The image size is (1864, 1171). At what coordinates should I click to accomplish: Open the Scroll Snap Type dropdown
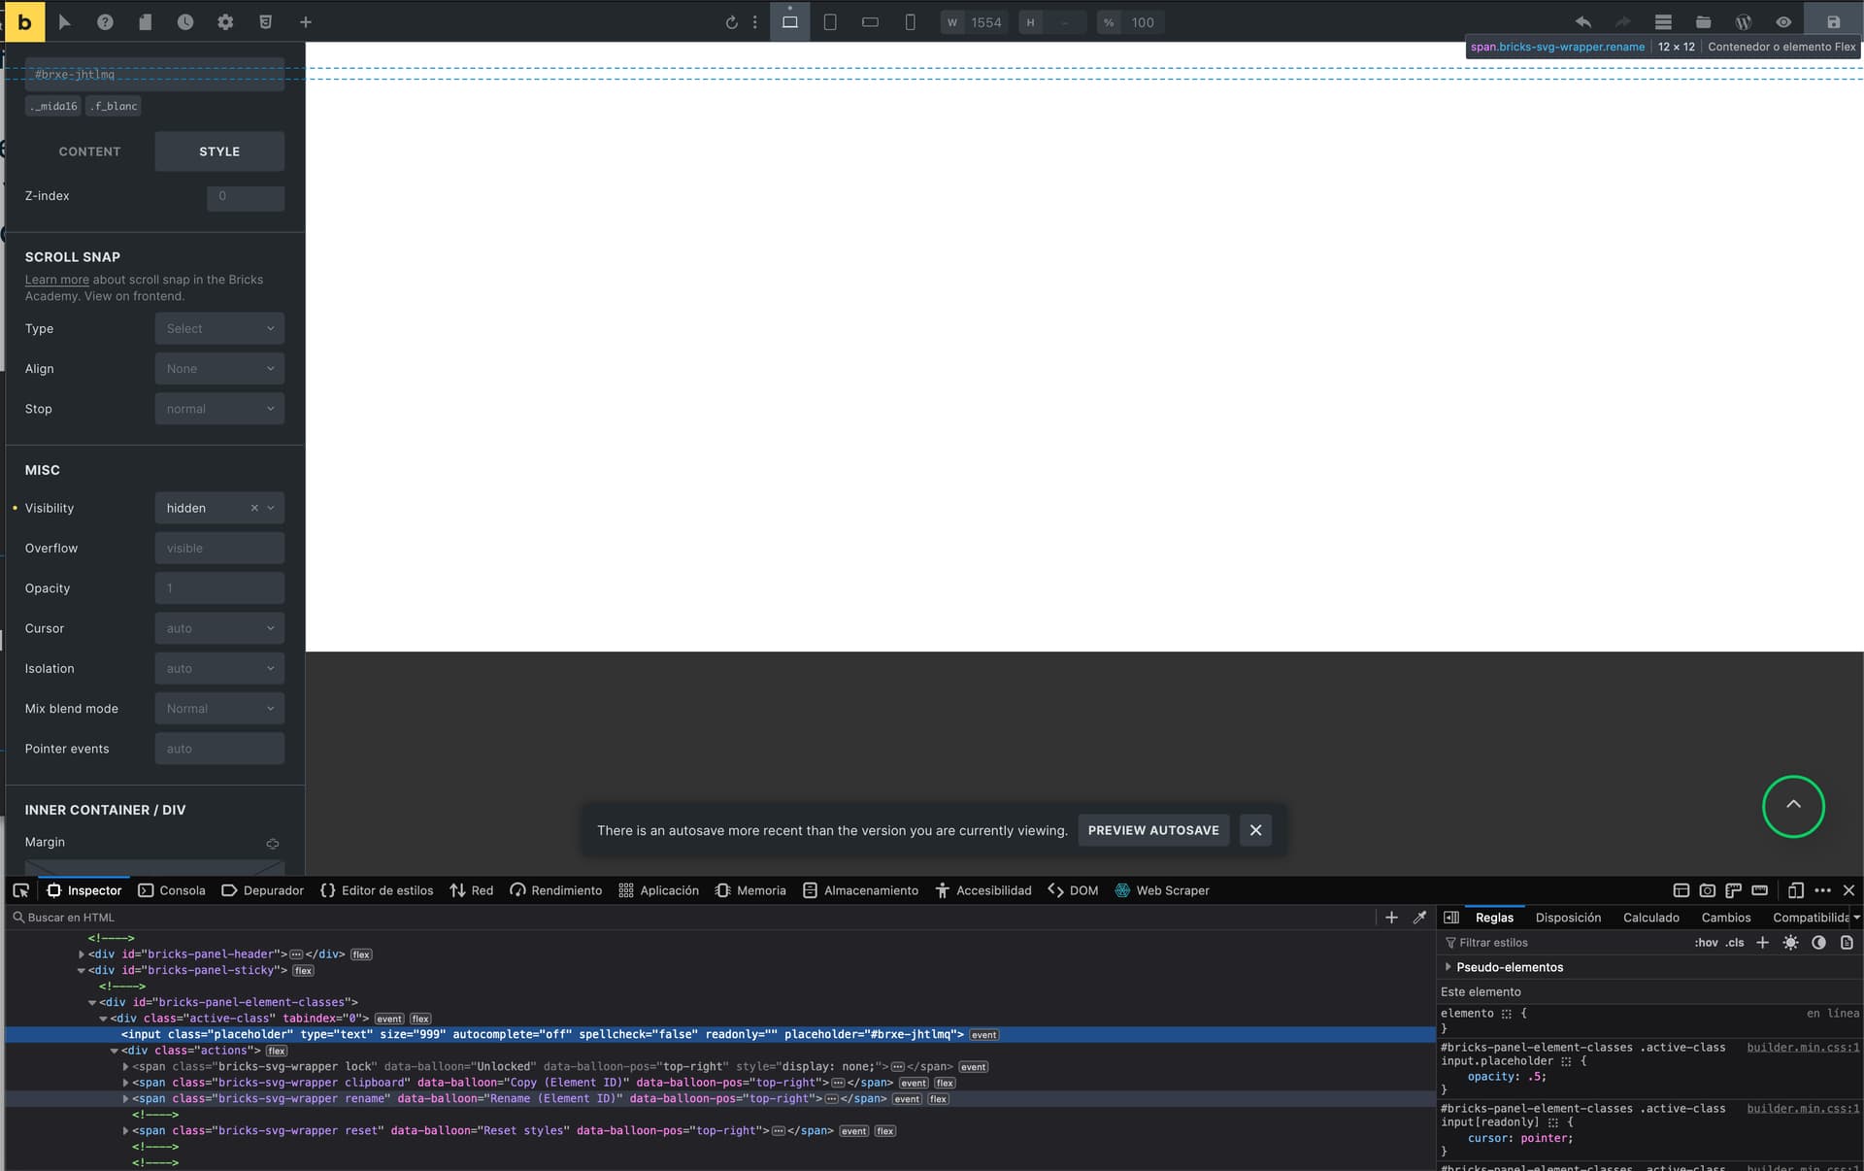219,328
